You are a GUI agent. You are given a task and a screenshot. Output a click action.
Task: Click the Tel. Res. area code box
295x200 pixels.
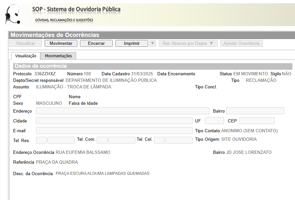[x=41, y=140]
